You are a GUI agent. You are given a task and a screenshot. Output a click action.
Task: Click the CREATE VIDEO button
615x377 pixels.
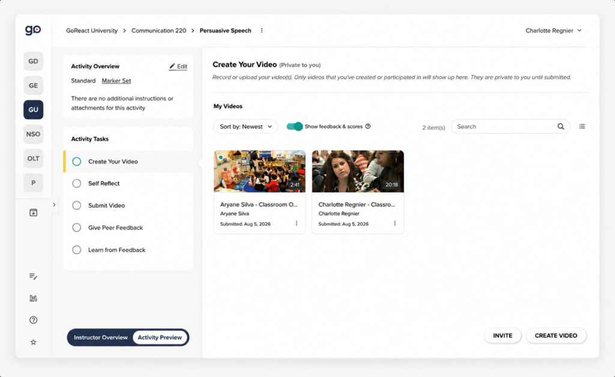coord(556,336)
